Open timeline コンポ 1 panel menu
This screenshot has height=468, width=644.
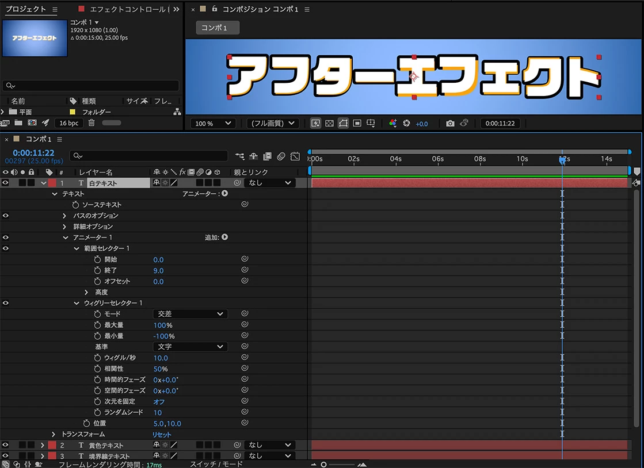pyautogui.click(x=59, y=140)
